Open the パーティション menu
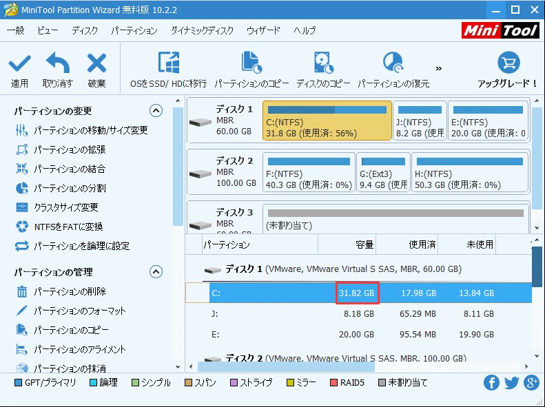Viewport: 545px width, 407px height. [134, 30]
